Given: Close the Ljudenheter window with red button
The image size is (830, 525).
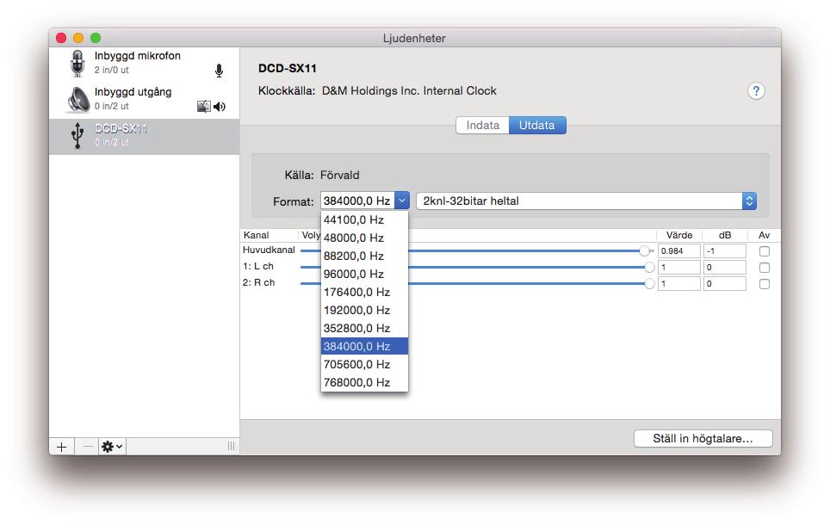Looking at the screenshot, I should 61,38.
